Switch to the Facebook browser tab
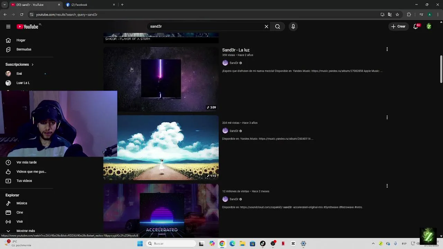The width and height of the screenshot is (443, 249). 90,5
